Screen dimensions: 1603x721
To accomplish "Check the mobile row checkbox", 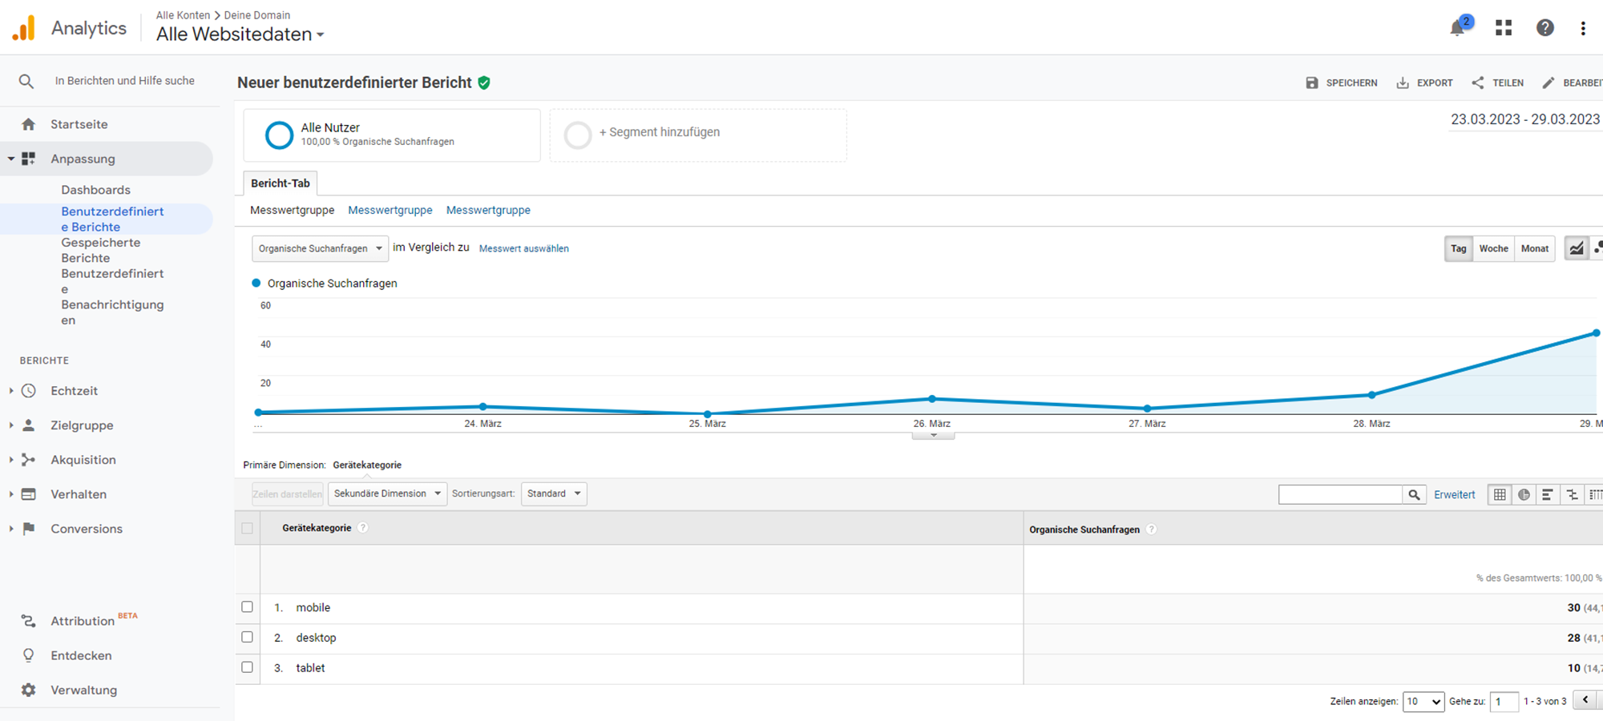I will coord(248,607).
